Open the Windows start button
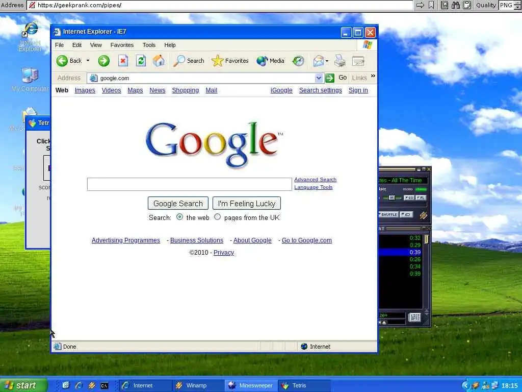The image size is (522, 392). click(23, 386)
